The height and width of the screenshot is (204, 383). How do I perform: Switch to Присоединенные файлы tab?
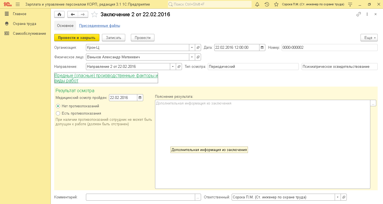pos(100,26)
